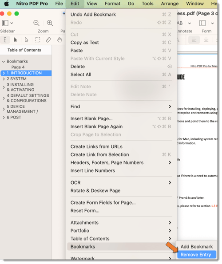Open the OCR submenu
The width and height of the screenshot is (222, 264).
tap(121, 183)
